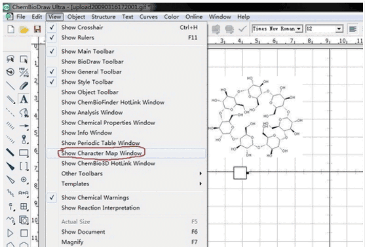This screenshot has width=365, height=247.
Task: Select the Multiple Bonds tool
Action: [x=10, y=99]
